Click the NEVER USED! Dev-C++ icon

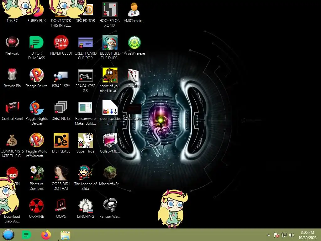point(61,46)
